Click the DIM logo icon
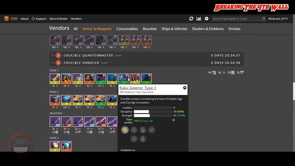This screenshot has width=295, height=166. coord(6,18)
